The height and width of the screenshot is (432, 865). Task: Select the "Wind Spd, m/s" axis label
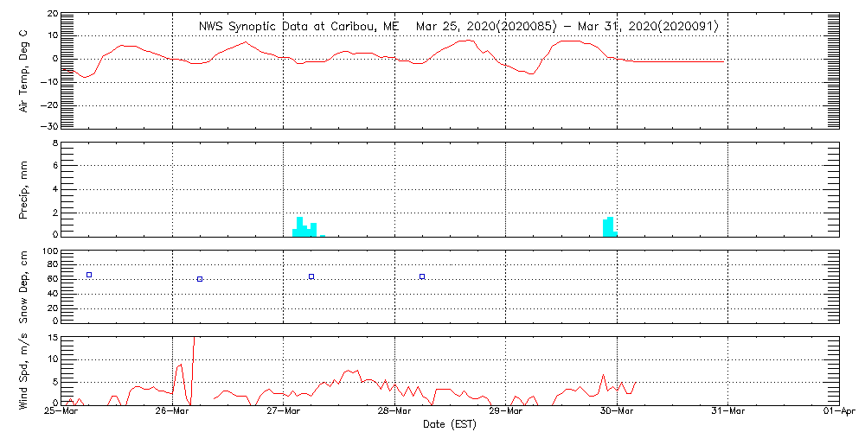[x=23, y=372]
